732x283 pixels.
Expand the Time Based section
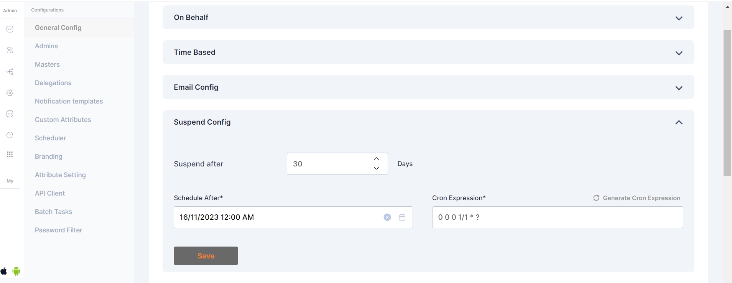[x=679, y=53]
